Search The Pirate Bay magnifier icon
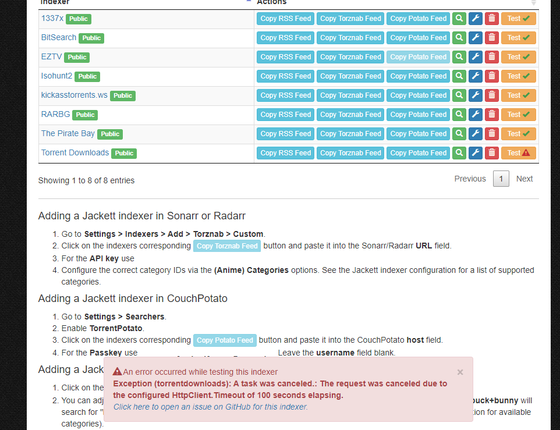This screenshot has height=430, width=560. point(459,134)
